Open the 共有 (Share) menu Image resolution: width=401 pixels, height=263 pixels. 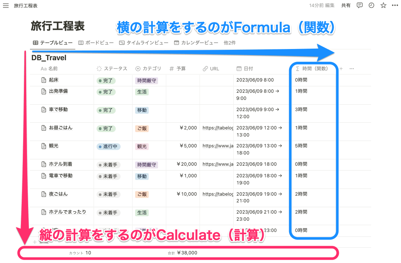pos(346,5)
